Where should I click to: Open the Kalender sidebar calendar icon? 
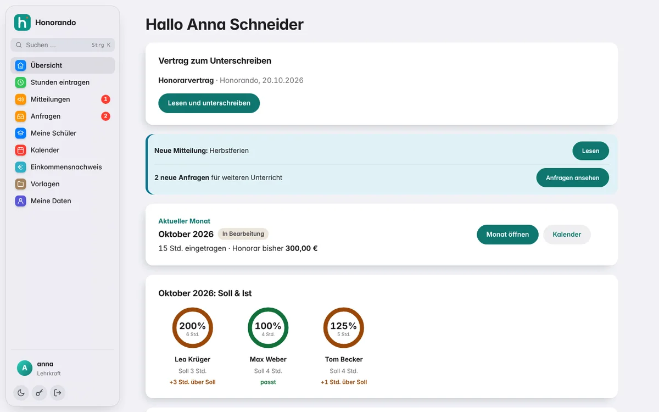tap(20, 151)
